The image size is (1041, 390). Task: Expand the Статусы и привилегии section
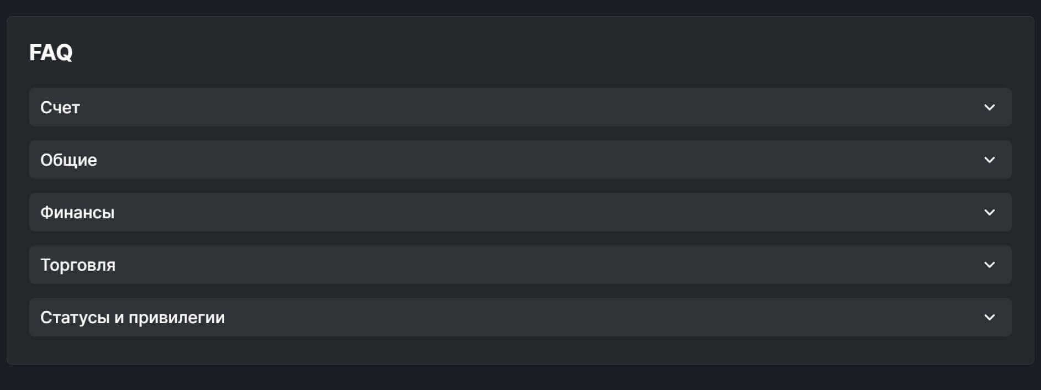(519, 317)
